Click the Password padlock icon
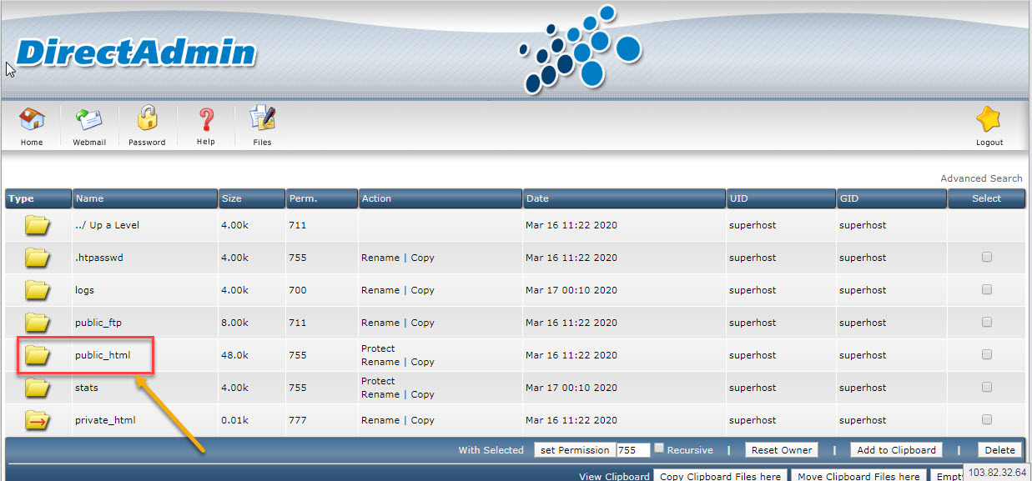Viewport: 1032px width, 481px height. [147, 119]
